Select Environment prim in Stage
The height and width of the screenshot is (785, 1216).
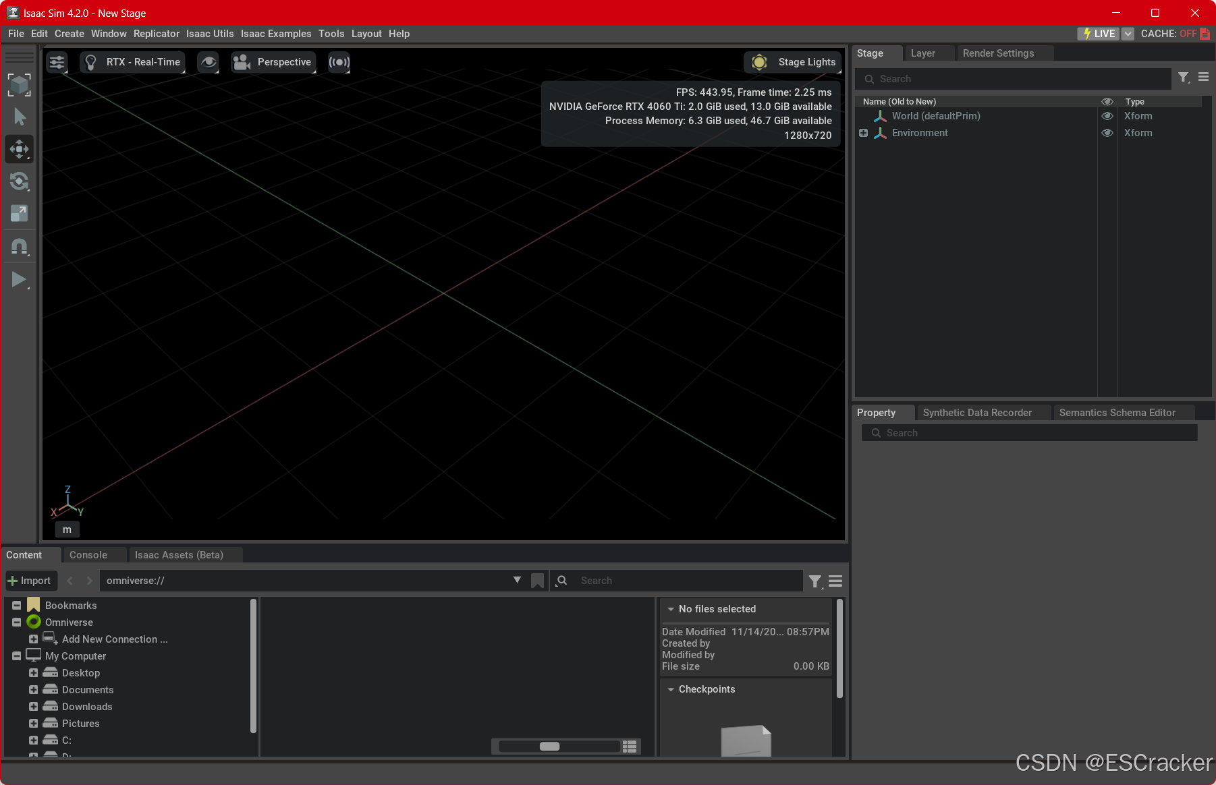tap(920, 133)
